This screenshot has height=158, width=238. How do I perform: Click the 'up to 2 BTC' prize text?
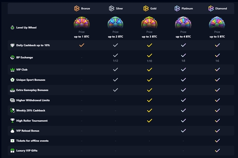pyautogui.click(x=115, y=37)
